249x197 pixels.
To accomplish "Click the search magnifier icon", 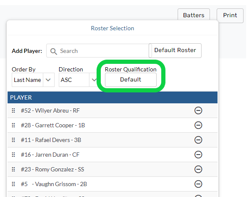I will pos(53,52).
